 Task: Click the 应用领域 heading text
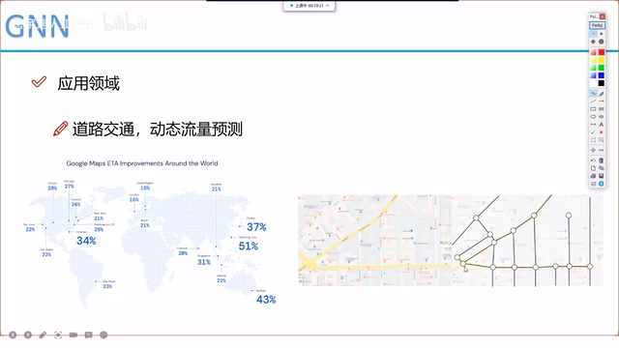pyautogui.click(x=88, y=83)
